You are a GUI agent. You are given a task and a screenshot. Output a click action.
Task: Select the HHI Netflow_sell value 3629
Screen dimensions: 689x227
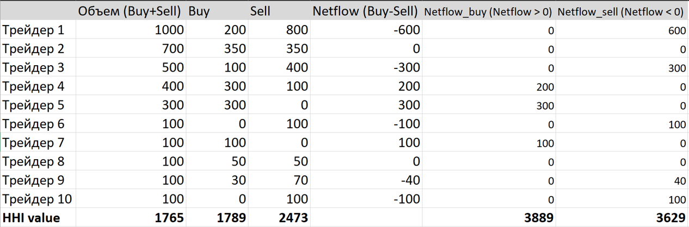click(x=622, y=218)
